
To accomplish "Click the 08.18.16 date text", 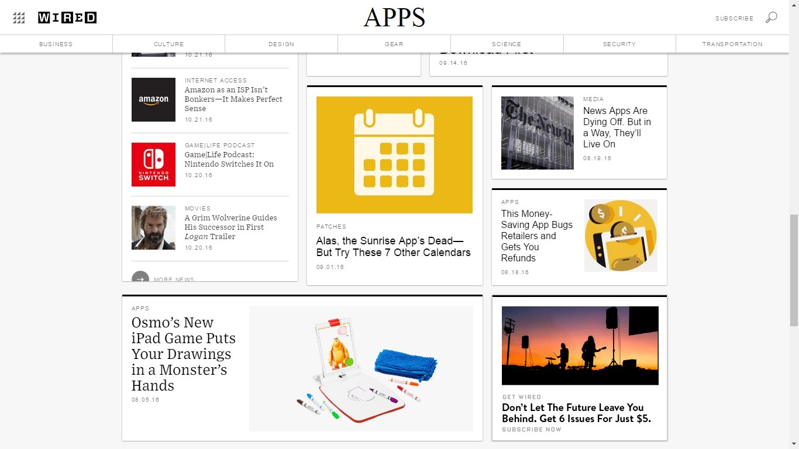I will 515,272.
